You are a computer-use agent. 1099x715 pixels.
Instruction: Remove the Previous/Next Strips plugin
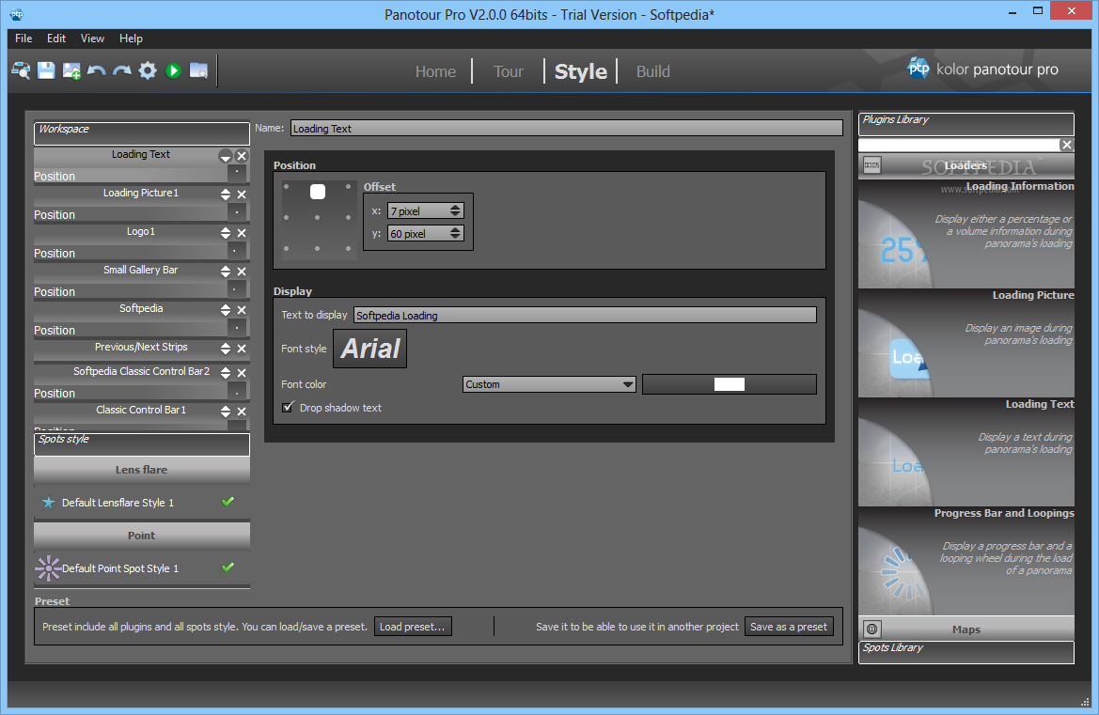(x=241, y=349)
